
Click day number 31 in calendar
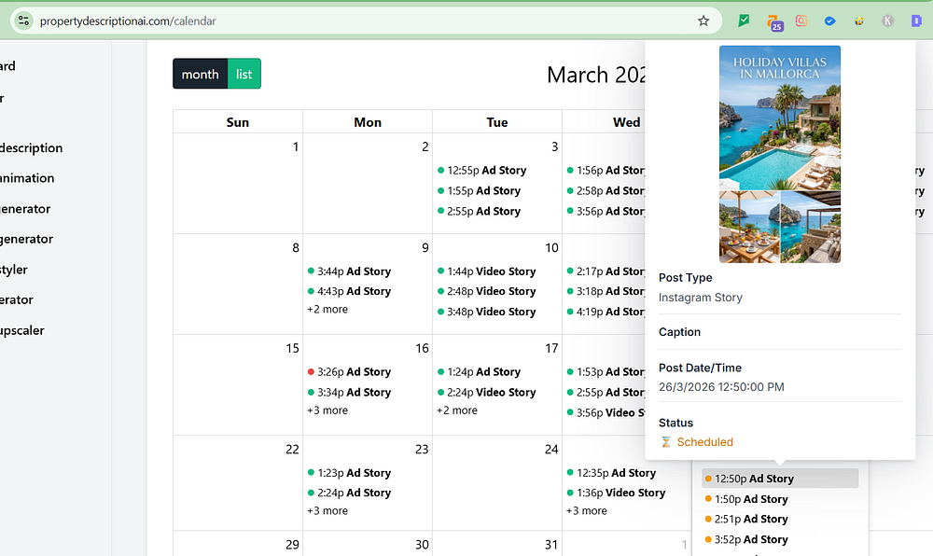[551, 544]
